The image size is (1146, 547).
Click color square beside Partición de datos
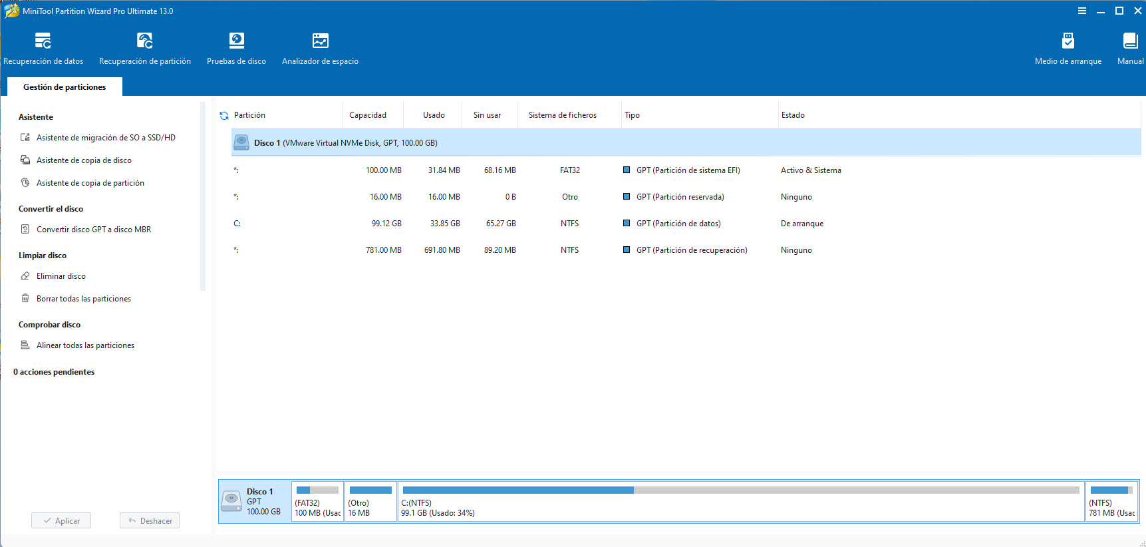tap(627, 223)
